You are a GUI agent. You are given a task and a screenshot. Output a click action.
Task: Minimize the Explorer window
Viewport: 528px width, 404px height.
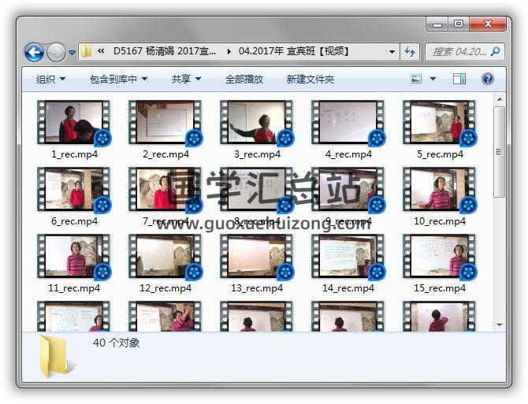point(437,24)
